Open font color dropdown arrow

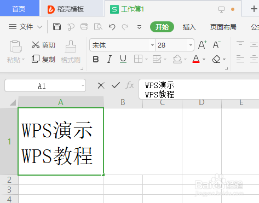[204, 59]
